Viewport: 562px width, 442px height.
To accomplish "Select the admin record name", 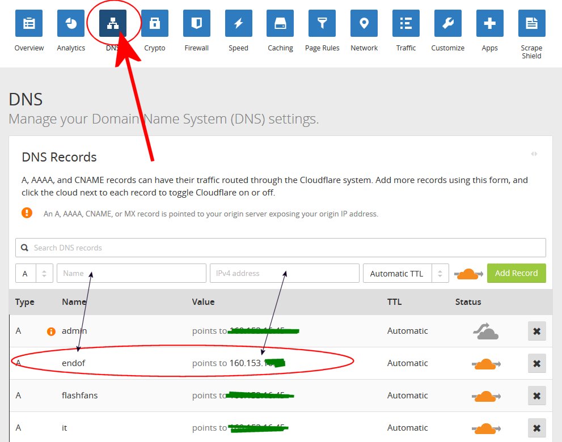I will 74,331.
